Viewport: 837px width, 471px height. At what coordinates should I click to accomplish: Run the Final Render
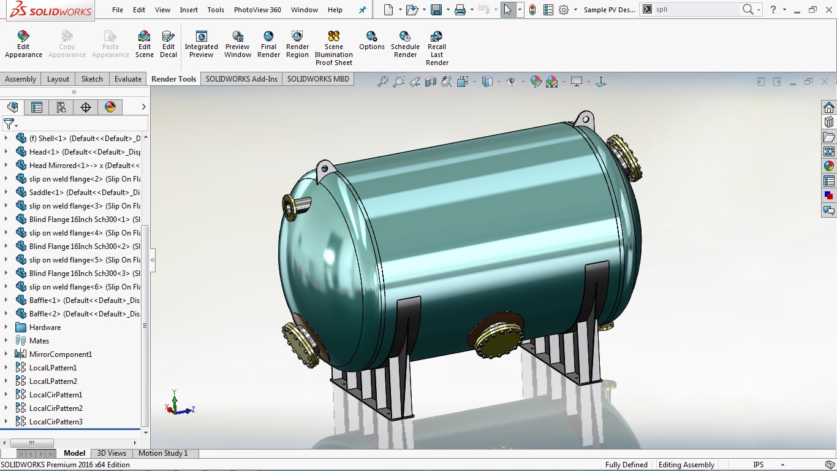click(268, 44)
